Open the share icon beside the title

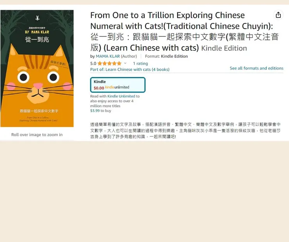click(278, 15)
